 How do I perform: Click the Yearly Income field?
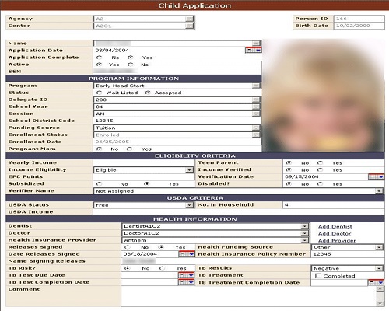click(x=144, y=162)
